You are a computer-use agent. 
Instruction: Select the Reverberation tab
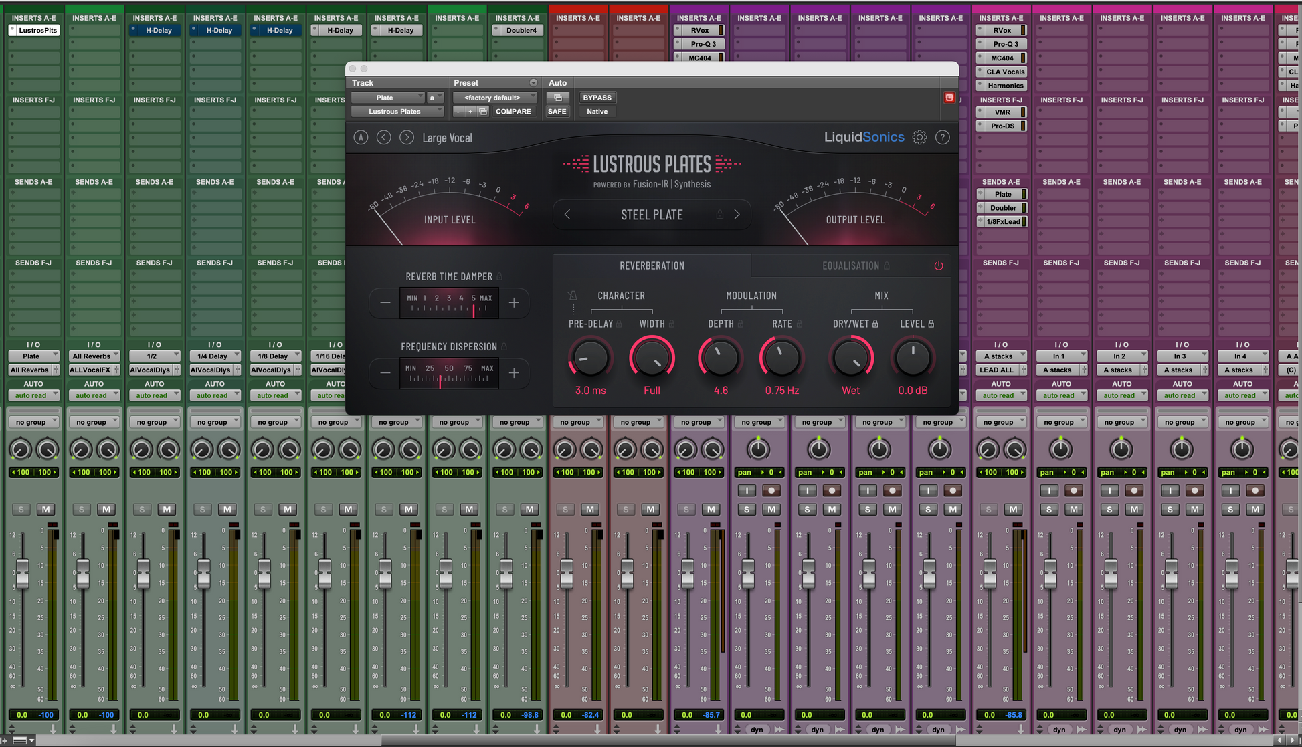pyautogui.click(x=652, y=265)
